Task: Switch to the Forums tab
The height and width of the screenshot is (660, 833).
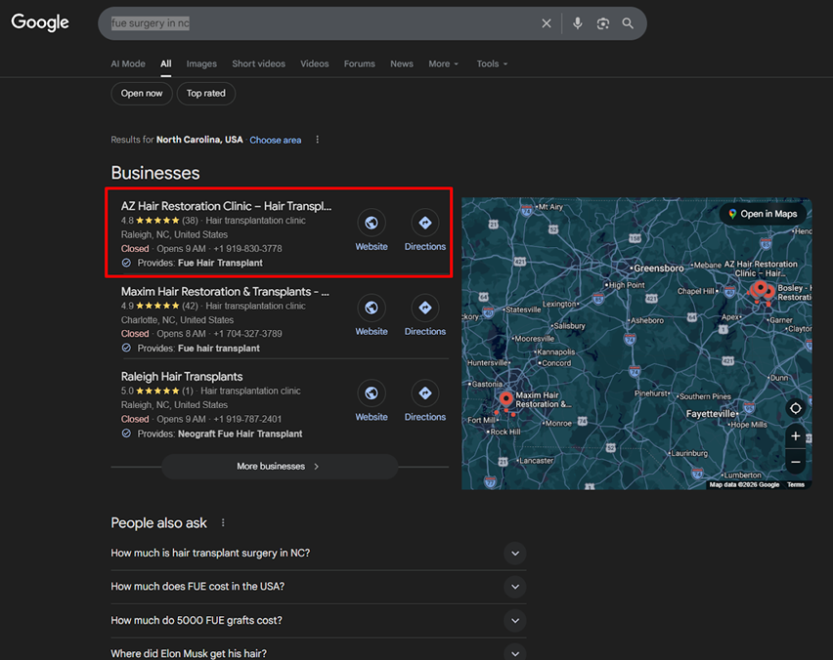Action: tap(359, 64)
